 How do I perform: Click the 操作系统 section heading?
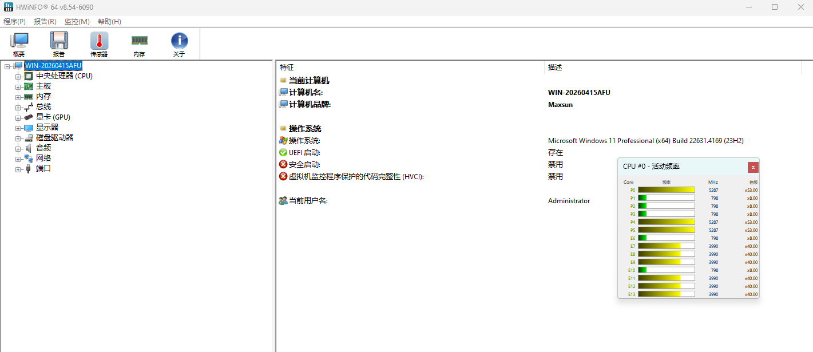[x=305, y=128]
